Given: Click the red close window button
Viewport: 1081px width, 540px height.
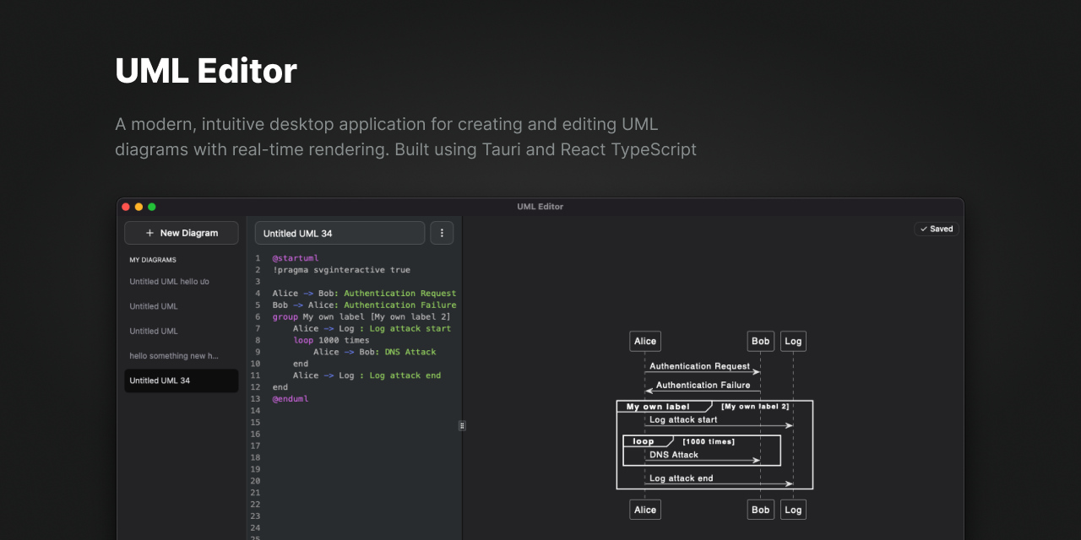Looking at the screenshot, I should point(126,207).
